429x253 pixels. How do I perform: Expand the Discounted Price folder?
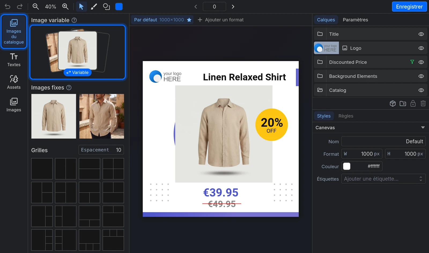[320, 62]
